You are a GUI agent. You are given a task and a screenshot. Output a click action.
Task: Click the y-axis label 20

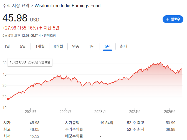[x=4, y=97]
